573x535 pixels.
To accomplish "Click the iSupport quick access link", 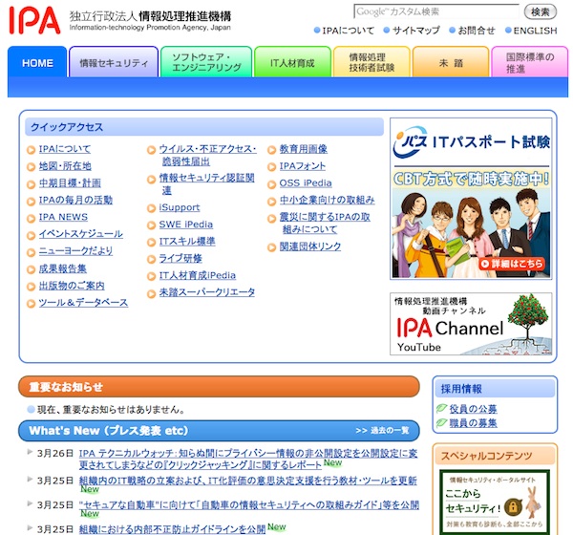I will [180, 207].
